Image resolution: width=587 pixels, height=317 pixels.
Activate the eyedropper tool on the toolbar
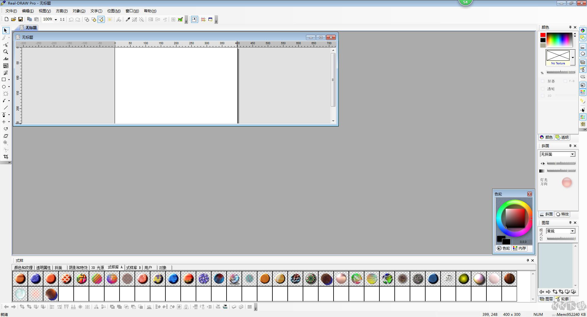tap(128, 19)
